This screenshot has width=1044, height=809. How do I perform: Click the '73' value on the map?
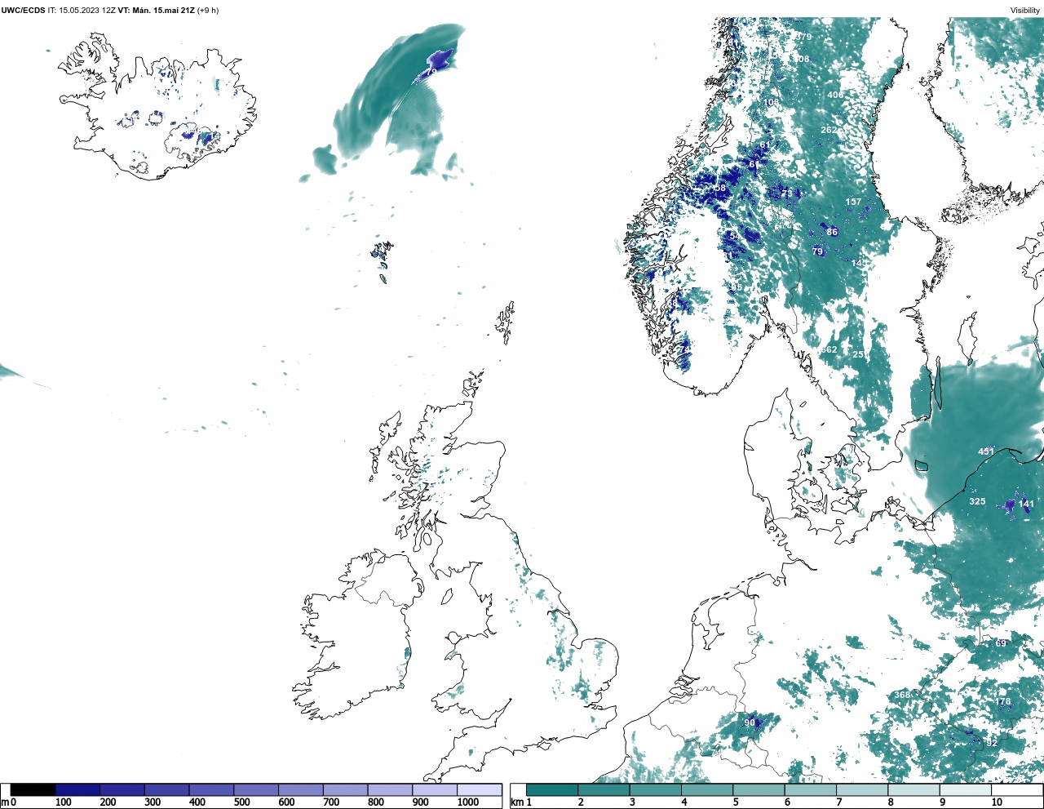pos(785,193)
